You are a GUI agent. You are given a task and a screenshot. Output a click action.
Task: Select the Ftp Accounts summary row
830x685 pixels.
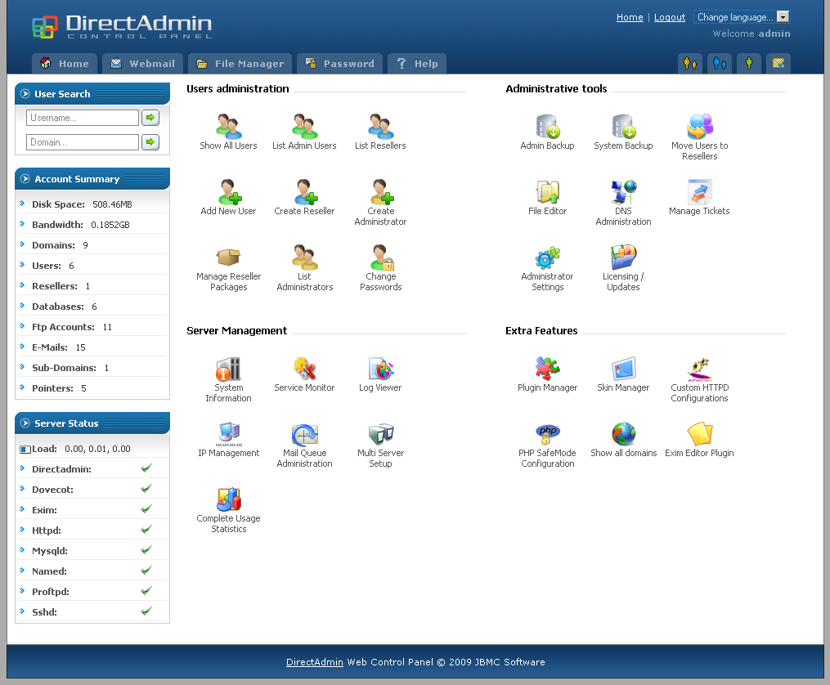pos(92,327)
